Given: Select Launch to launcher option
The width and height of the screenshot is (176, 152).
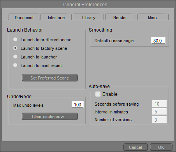Looking at the screenshot, I should point(15,57).
